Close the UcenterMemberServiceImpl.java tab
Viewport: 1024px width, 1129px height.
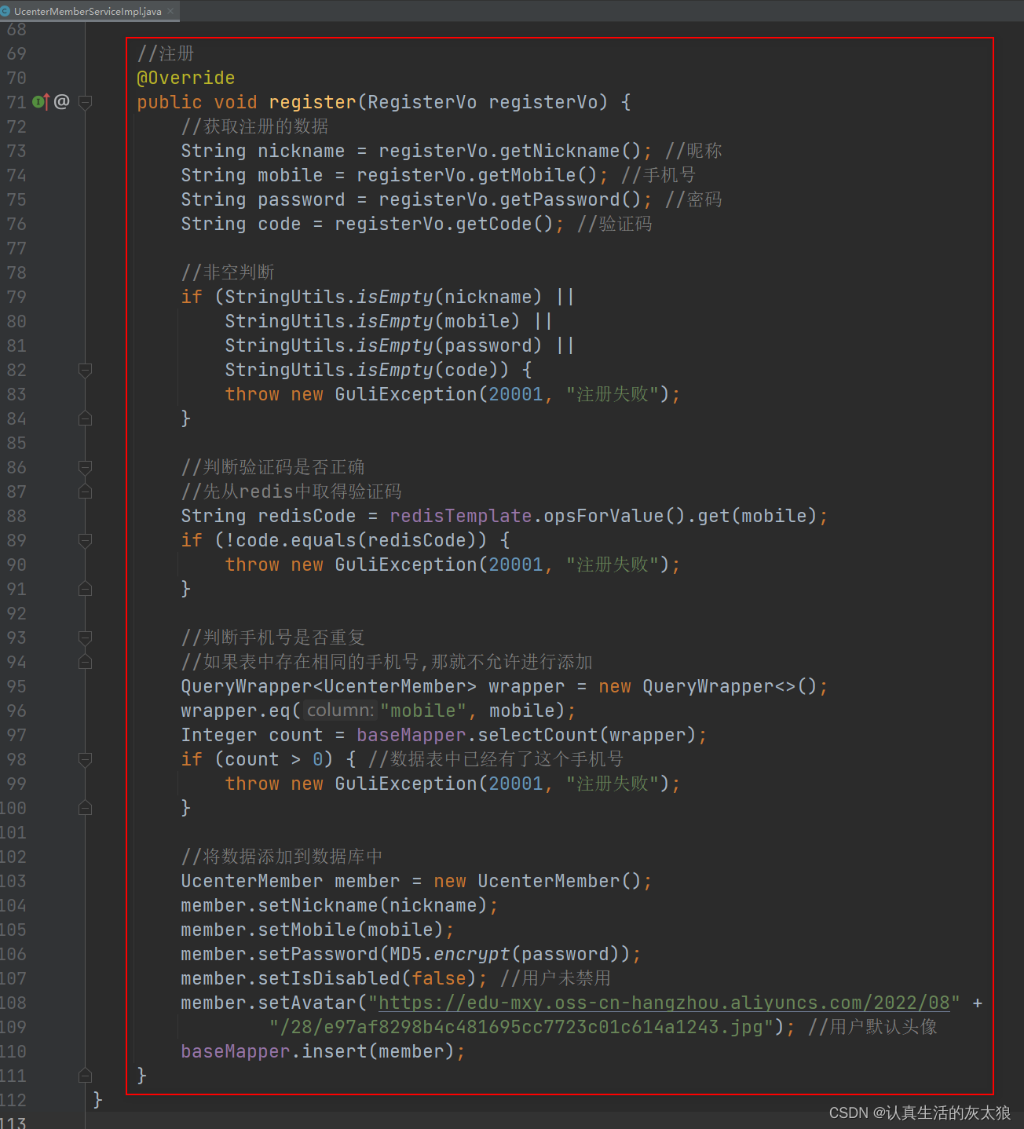(170, 11)
